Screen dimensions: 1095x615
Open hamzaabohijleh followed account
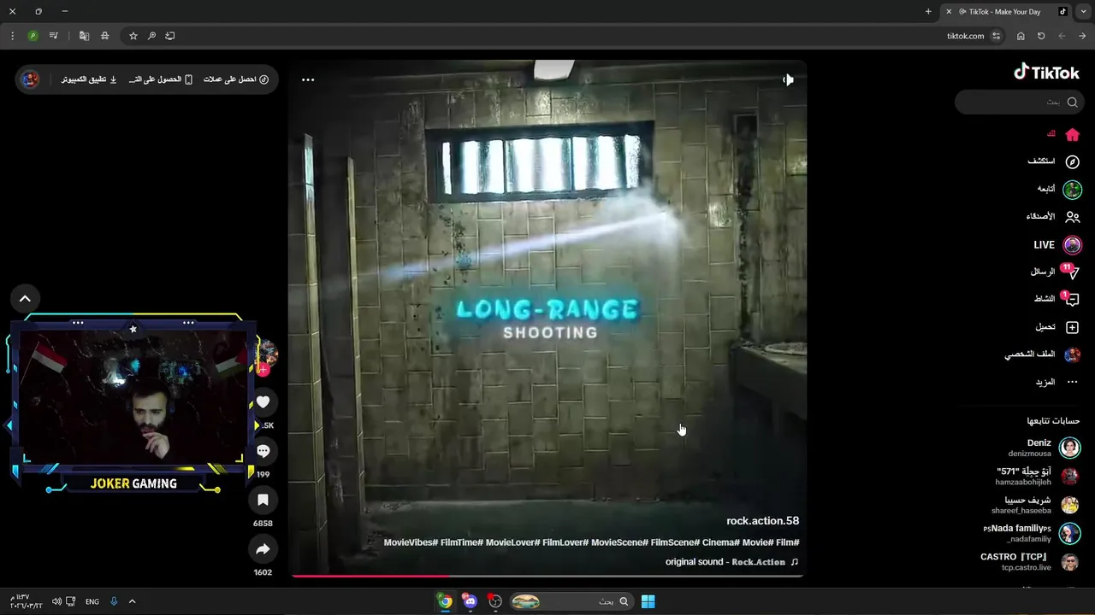click(1037, 477)
